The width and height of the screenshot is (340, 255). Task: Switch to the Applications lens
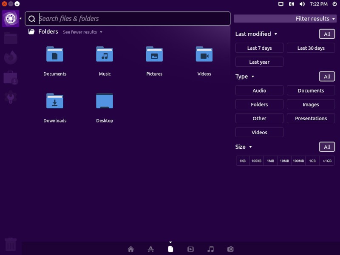tap(151, 249)
